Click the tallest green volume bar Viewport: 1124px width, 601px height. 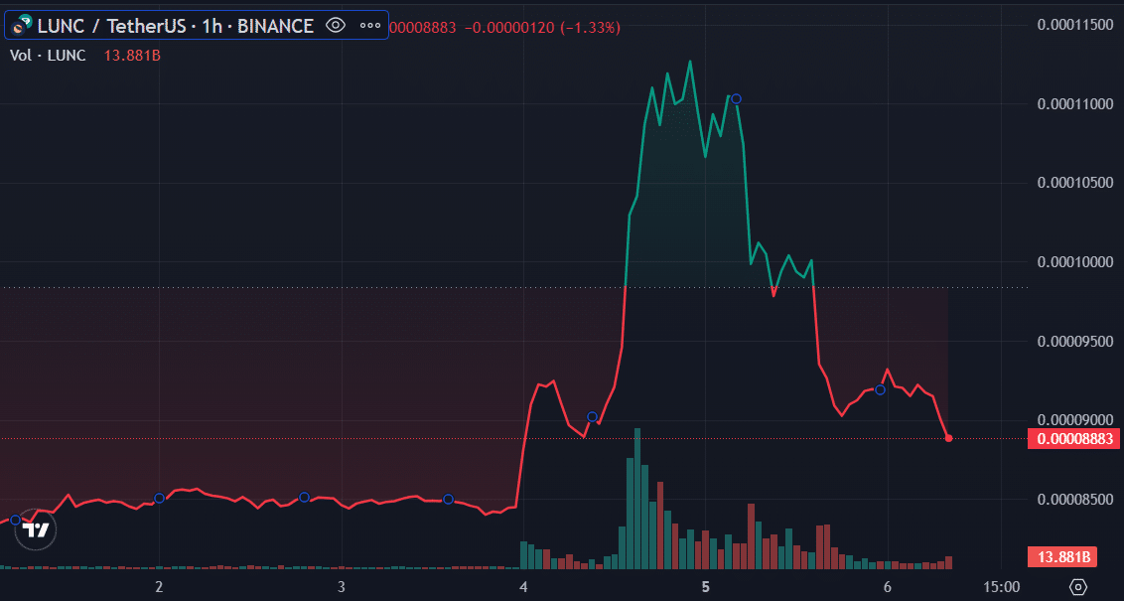[637, 499]
